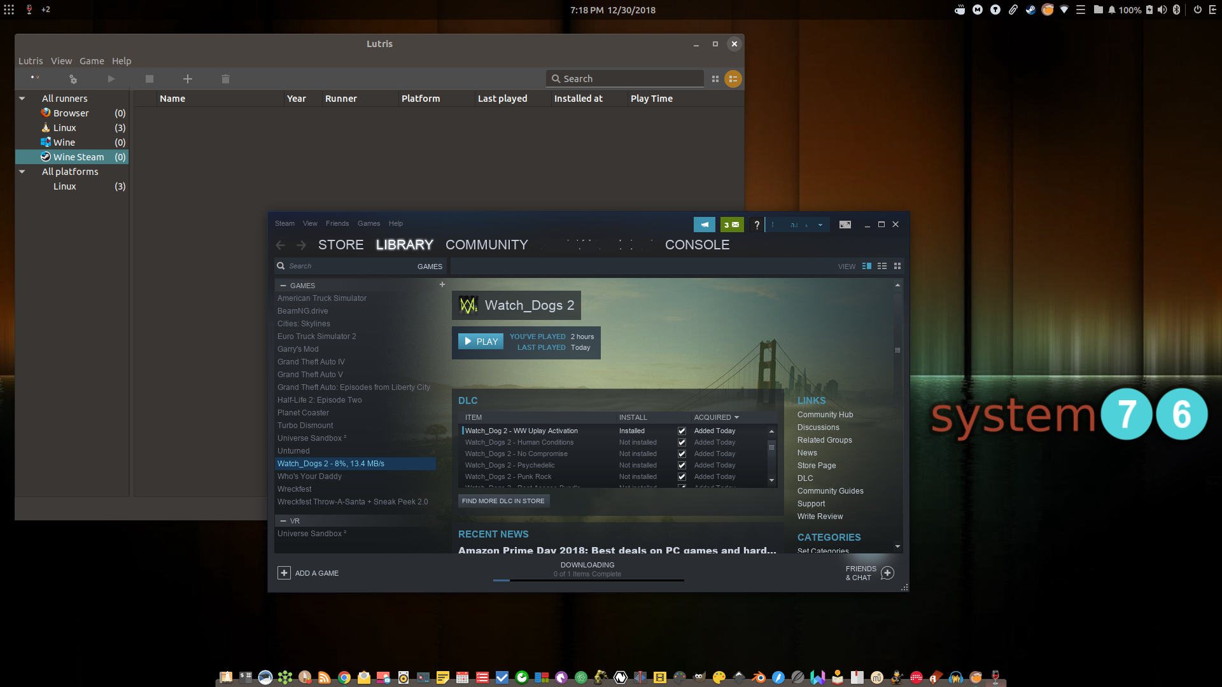Open the Steam inbox envelope notifications
The image size is (1222, 687).
(732, 225)
